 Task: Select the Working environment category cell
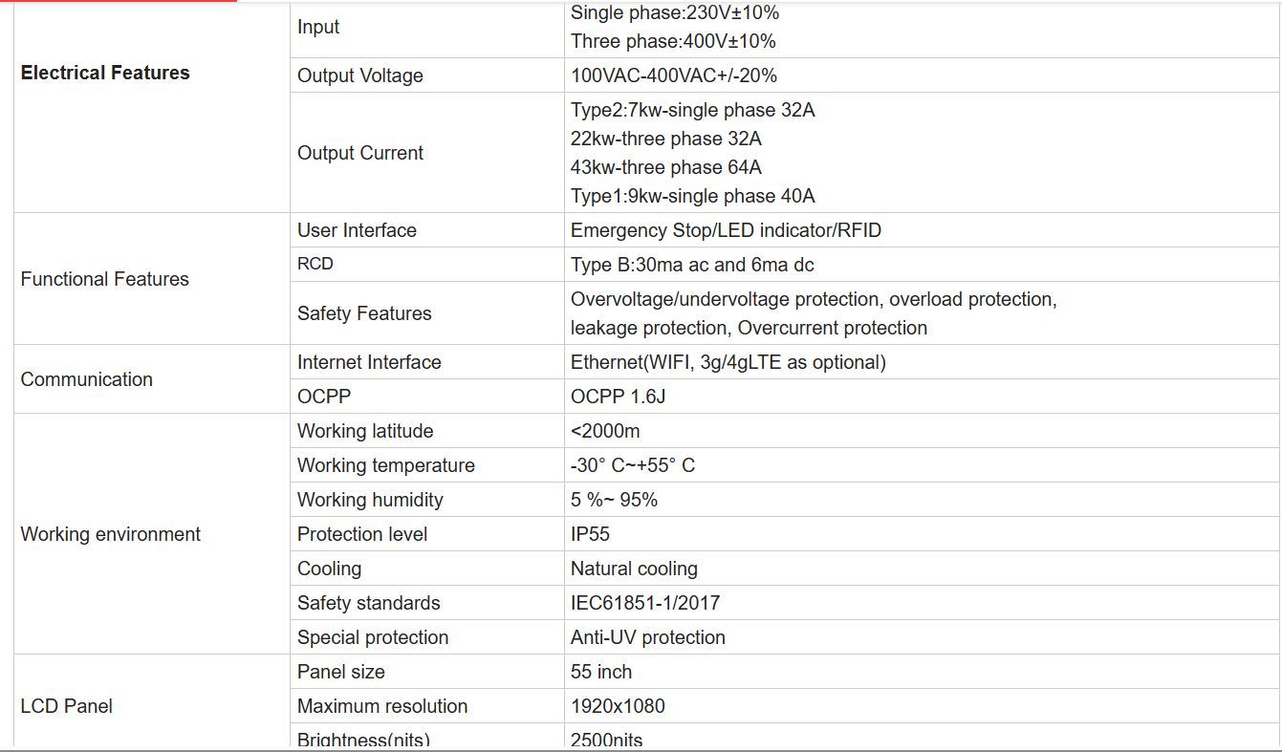click(152, 534)
